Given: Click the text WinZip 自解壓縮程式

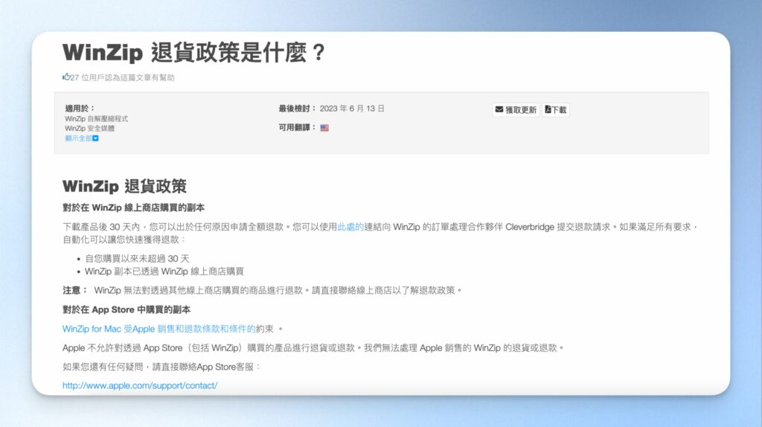Looking at the screenshot, I should (96, 118).
